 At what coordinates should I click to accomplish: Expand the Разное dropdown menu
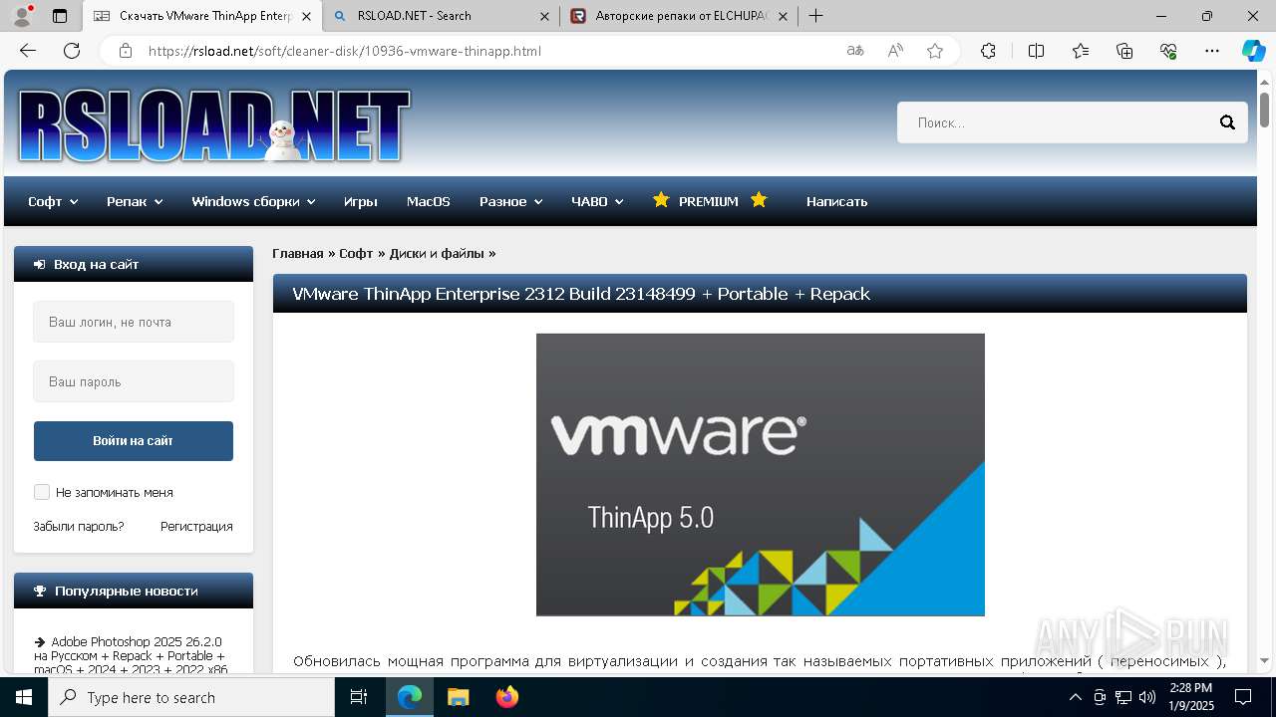[x=510, y=201]
